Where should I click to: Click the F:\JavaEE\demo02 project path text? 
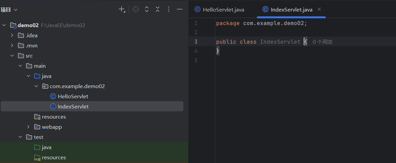63,25
